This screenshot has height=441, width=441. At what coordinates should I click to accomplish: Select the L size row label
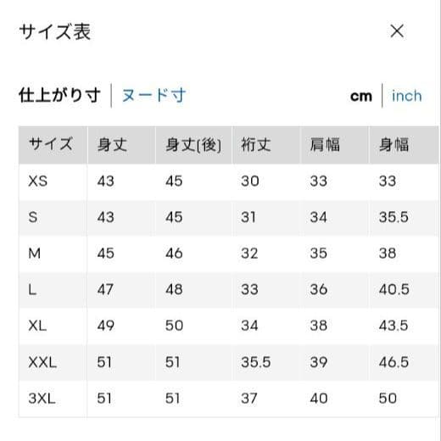click(32, 289)
